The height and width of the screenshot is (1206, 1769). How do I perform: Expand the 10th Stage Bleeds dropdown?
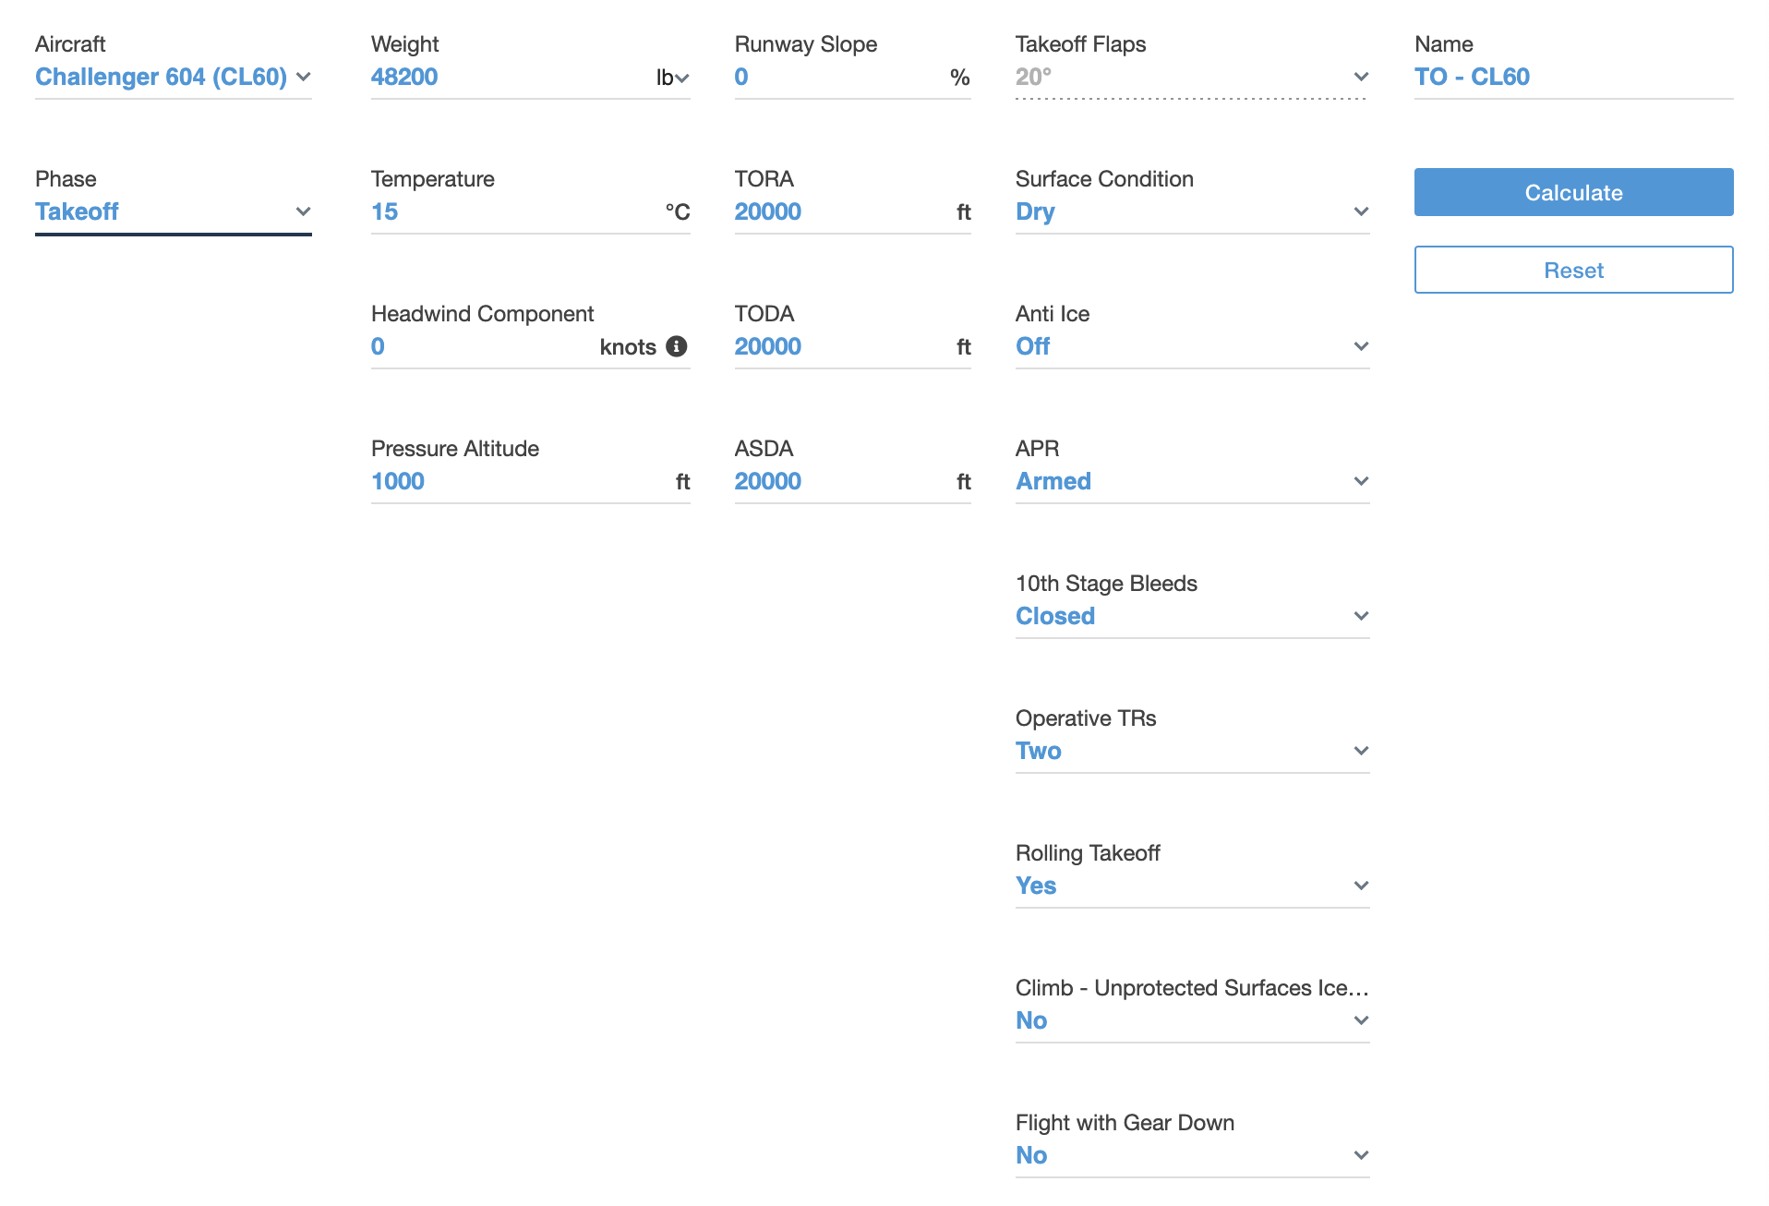(x=1191, y=616)
